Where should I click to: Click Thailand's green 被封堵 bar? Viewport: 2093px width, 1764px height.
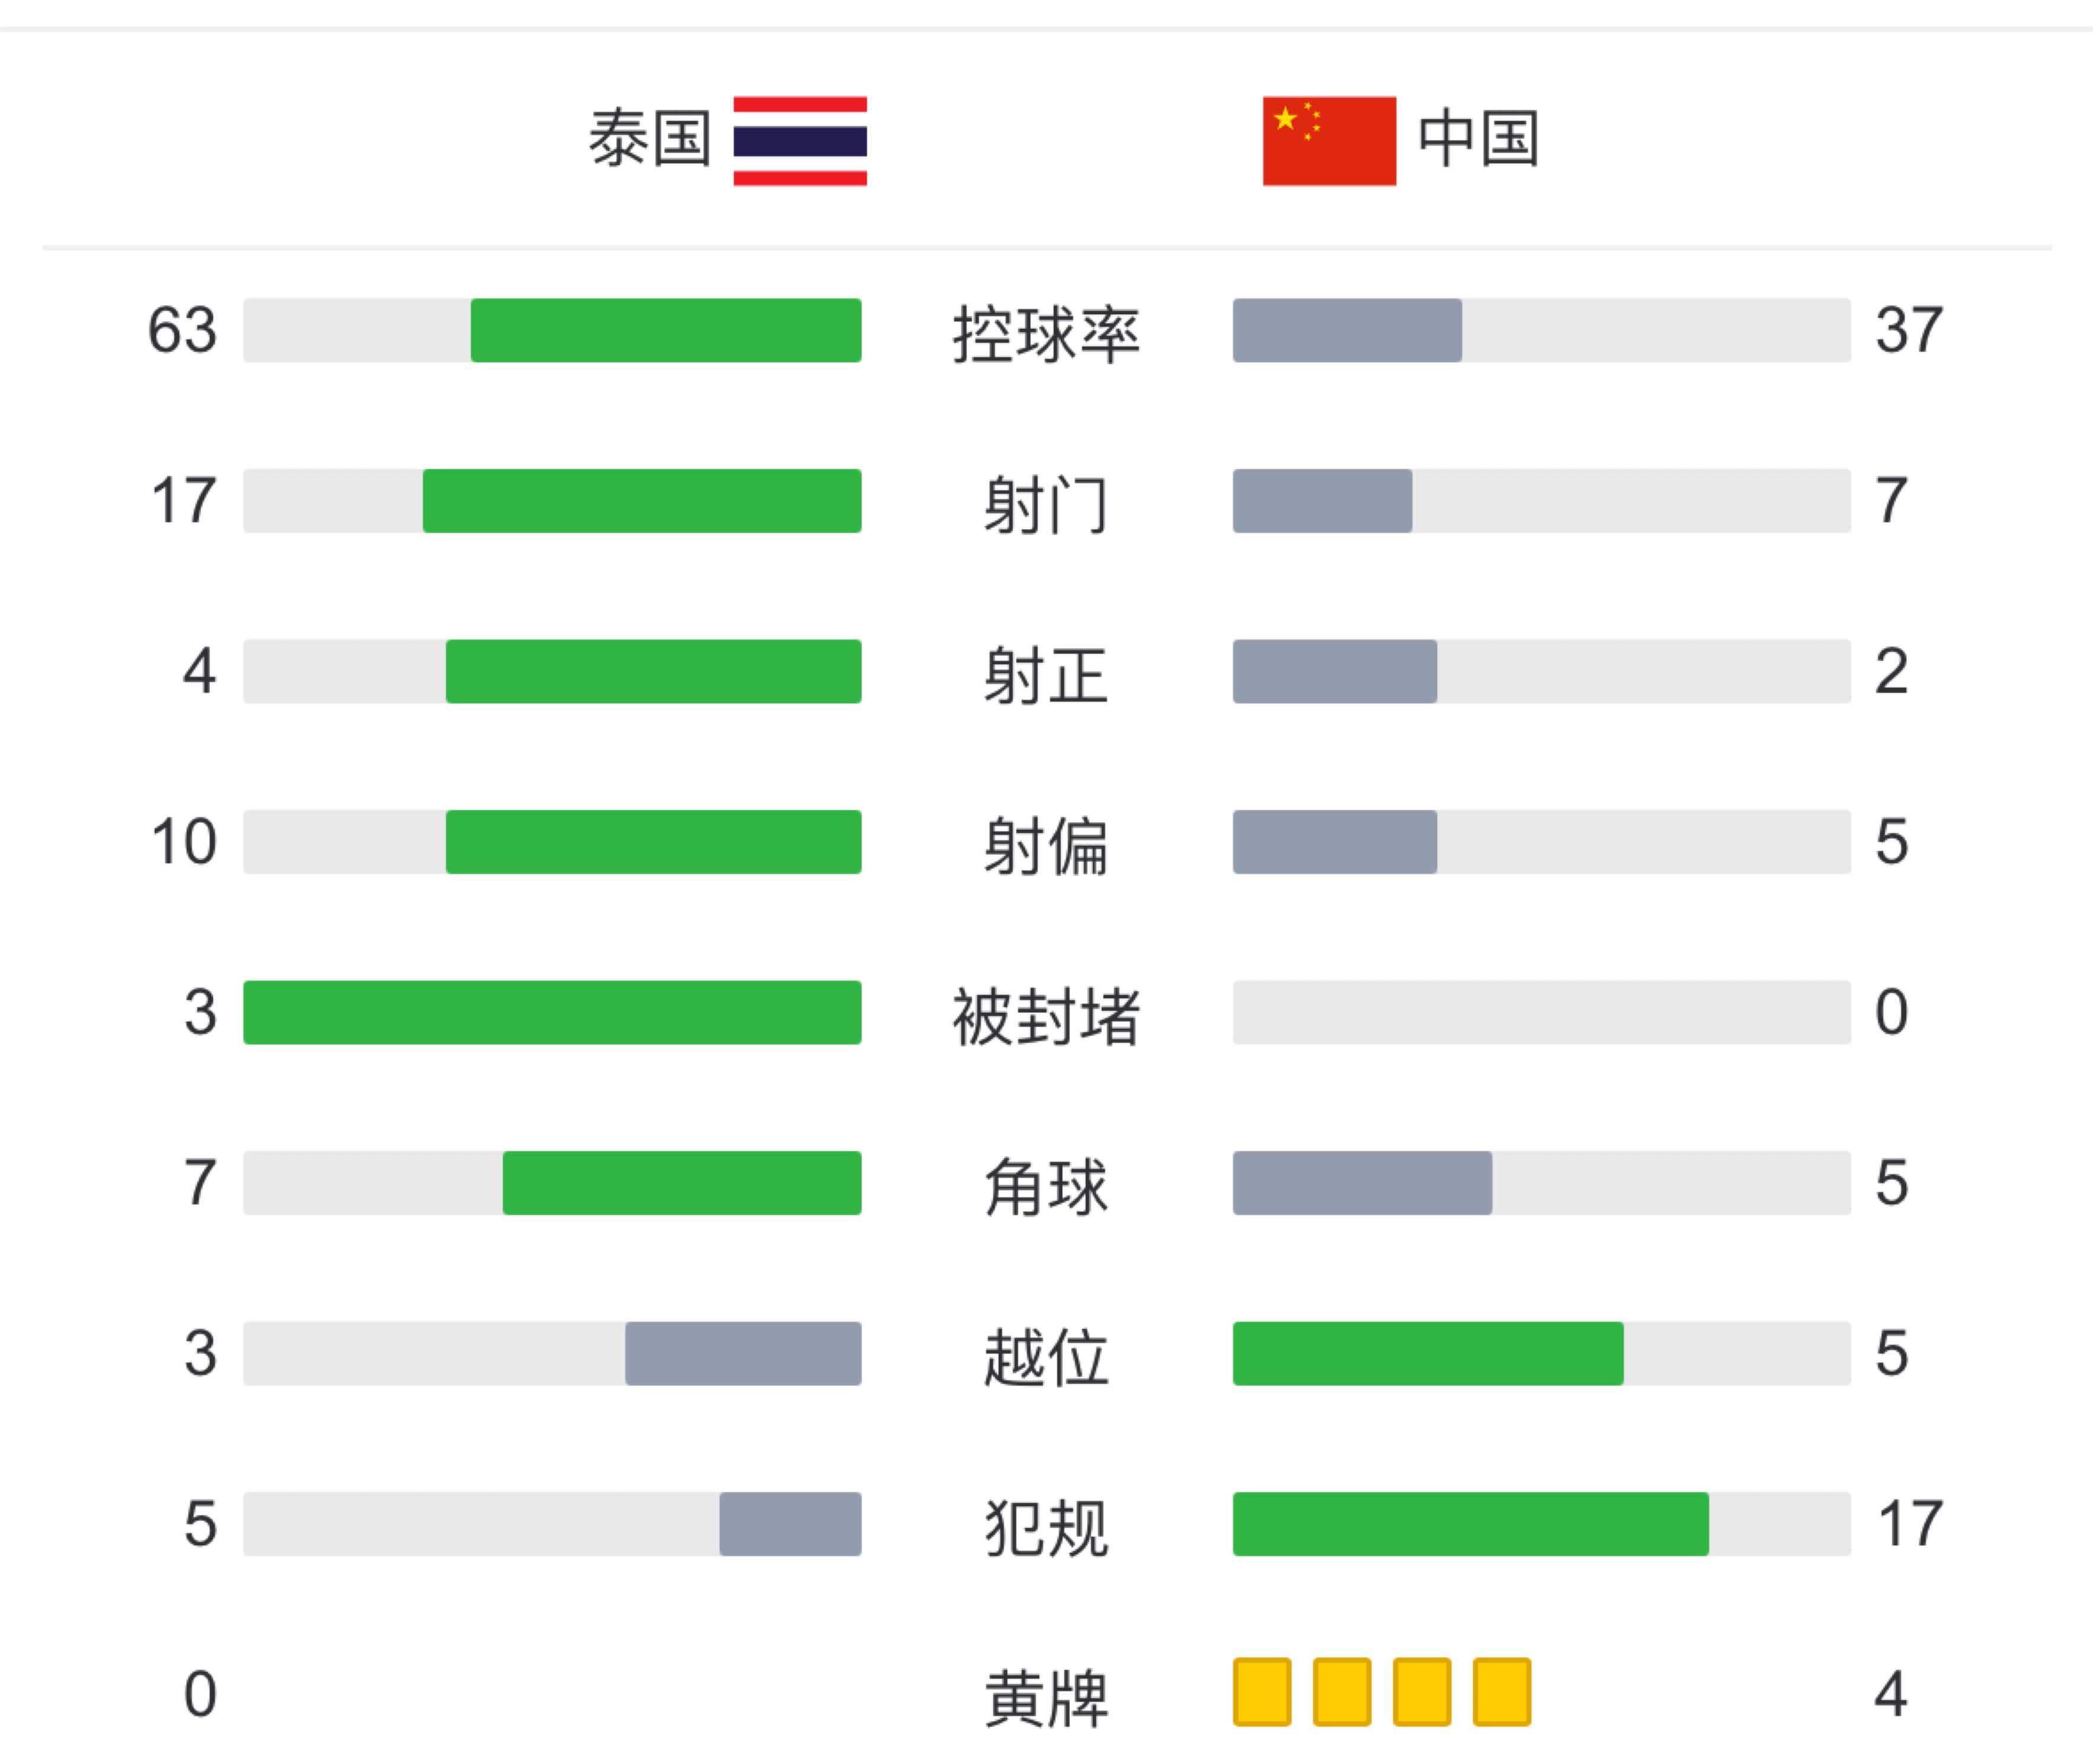552,1012
